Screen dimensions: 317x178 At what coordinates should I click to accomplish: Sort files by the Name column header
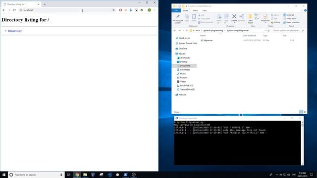203,36
